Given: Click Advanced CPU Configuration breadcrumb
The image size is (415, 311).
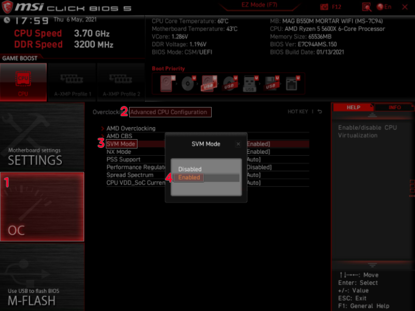Looking at the screenshot, I should coord(170,112).
